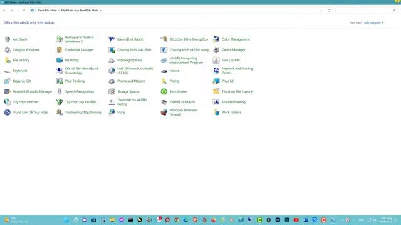
Task: Open Thanh tác vụ và Dẫn hướng link
Action: pos(132,102)
